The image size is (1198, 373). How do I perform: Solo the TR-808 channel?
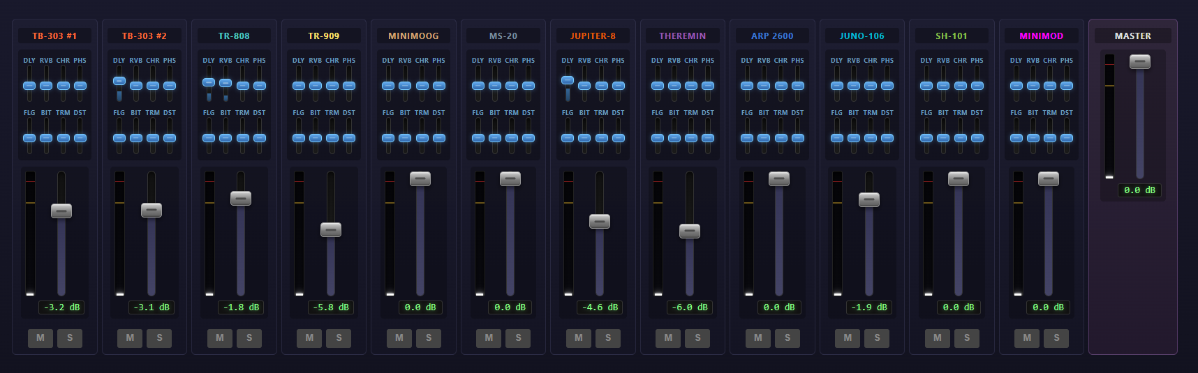click(249, 338)
